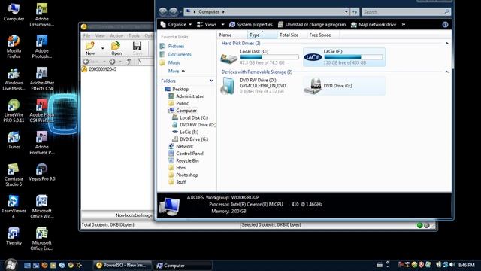Launch TeamViewer 4 desktop shortcut
The height and width of the screenshot is (271, 481).
pos(14,207)
